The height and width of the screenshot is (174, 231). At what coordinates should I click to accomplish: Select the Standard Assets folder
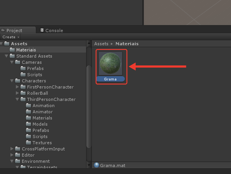[x=34, y=56]
